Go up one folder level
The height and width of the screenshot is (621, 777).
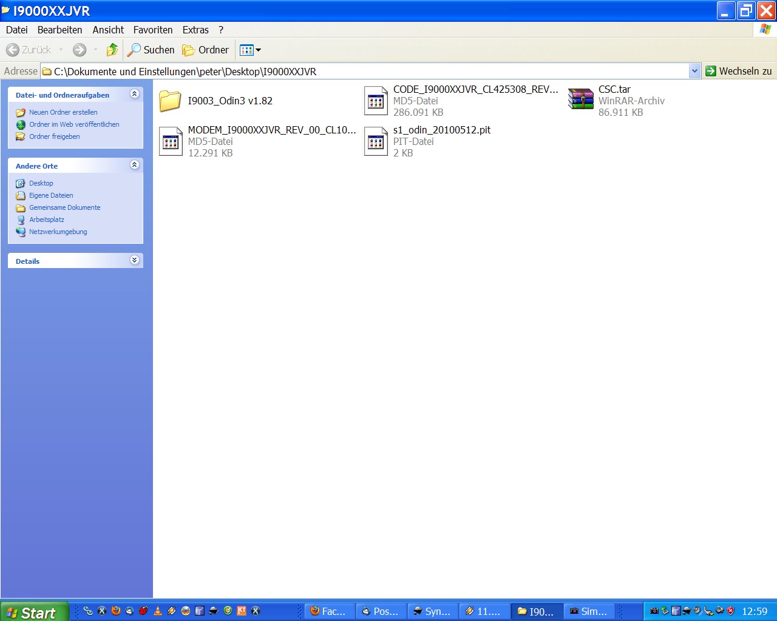pyautogui.click(x=112, y=50)
